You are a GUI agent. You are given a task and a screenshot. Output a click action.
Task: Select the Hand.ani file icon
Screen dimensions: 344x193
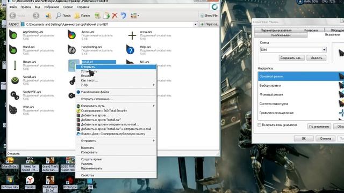pyautogui.click(x=13, y=50)
